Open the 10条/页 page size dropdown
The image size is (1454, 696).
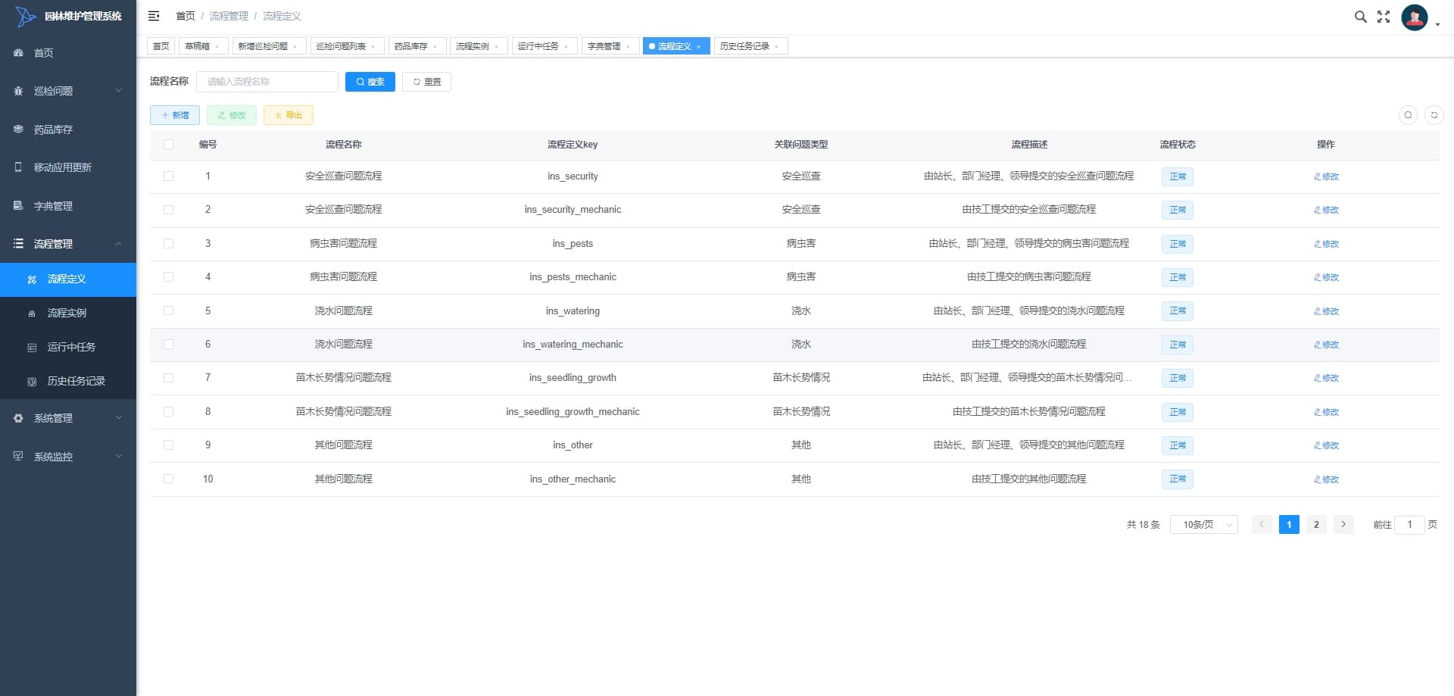1203,525
